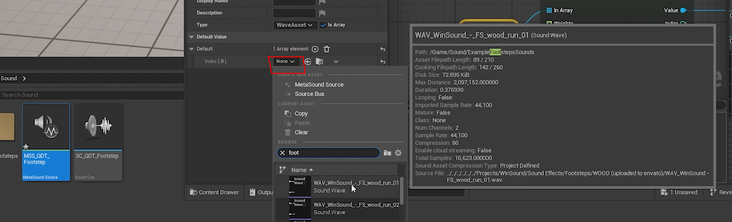
Task: Click the flag icon beside Display Name field
Action: pyautogui.click(x=323, y=1)
